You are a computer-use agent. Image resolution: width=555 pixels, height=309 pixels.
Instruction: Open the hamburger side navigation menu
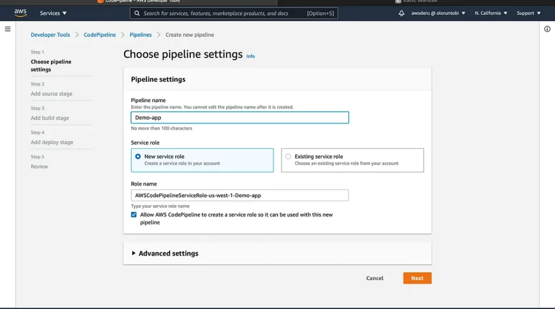(x=8, y=29)
